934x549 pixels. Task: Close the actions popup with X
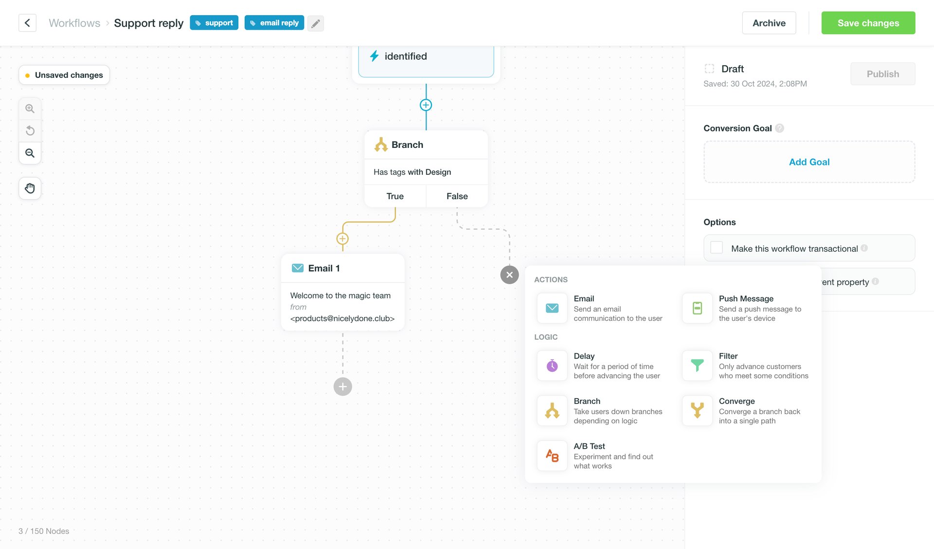coord(509,274)
